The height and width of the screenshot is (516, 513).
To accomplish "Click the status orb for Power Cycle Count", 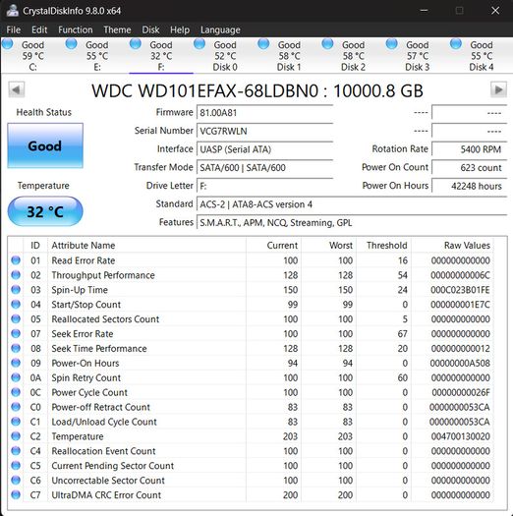I will (16, 392).
